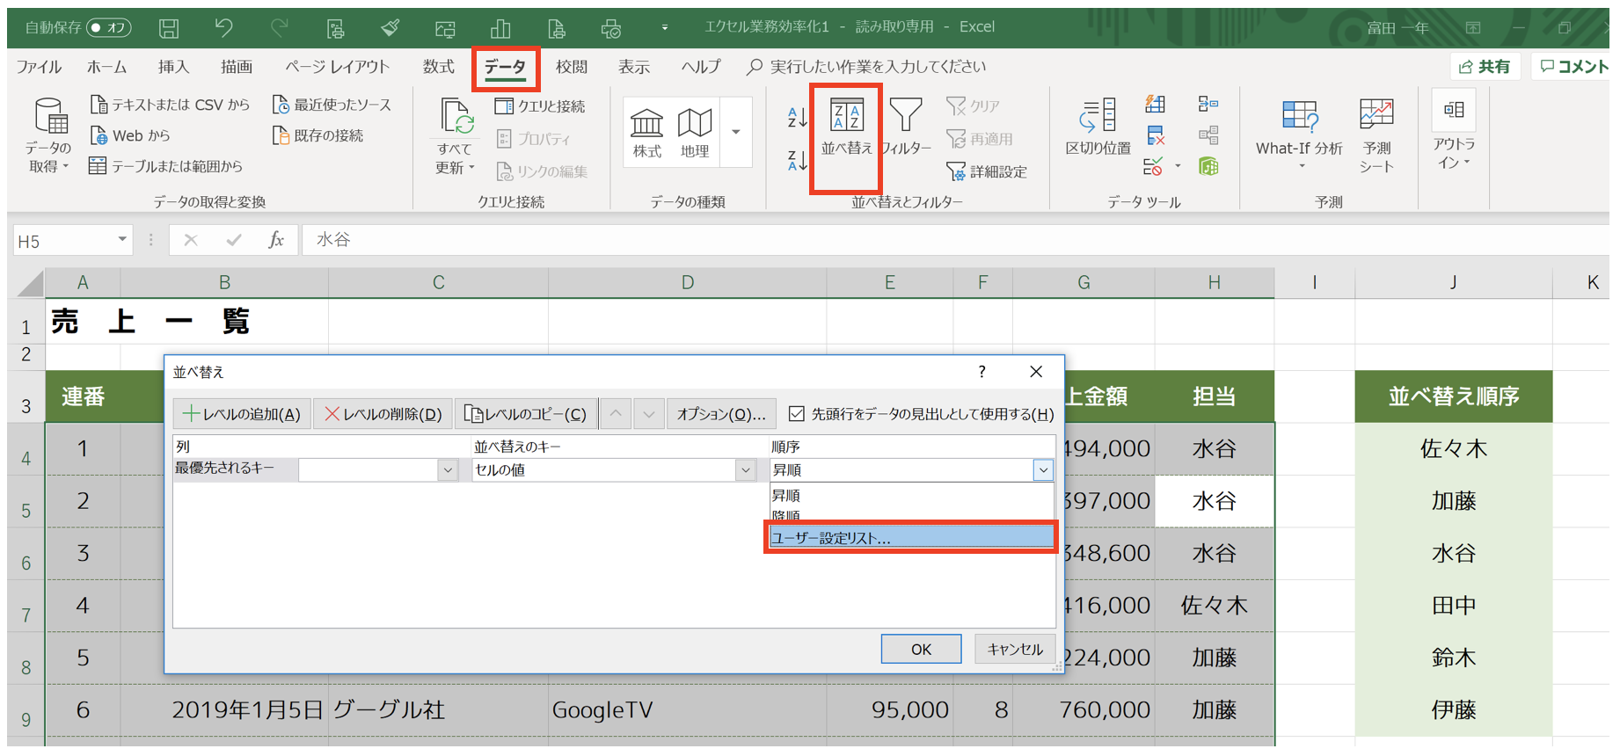Undo the last action
Image resolution: width=1620 pixels, height=756 pixels.
pos(223,28)
